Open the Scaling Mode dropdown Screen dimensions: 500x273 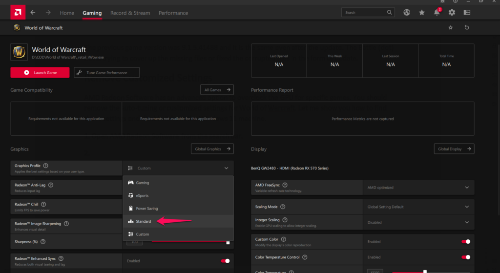(x=418, y=207)
